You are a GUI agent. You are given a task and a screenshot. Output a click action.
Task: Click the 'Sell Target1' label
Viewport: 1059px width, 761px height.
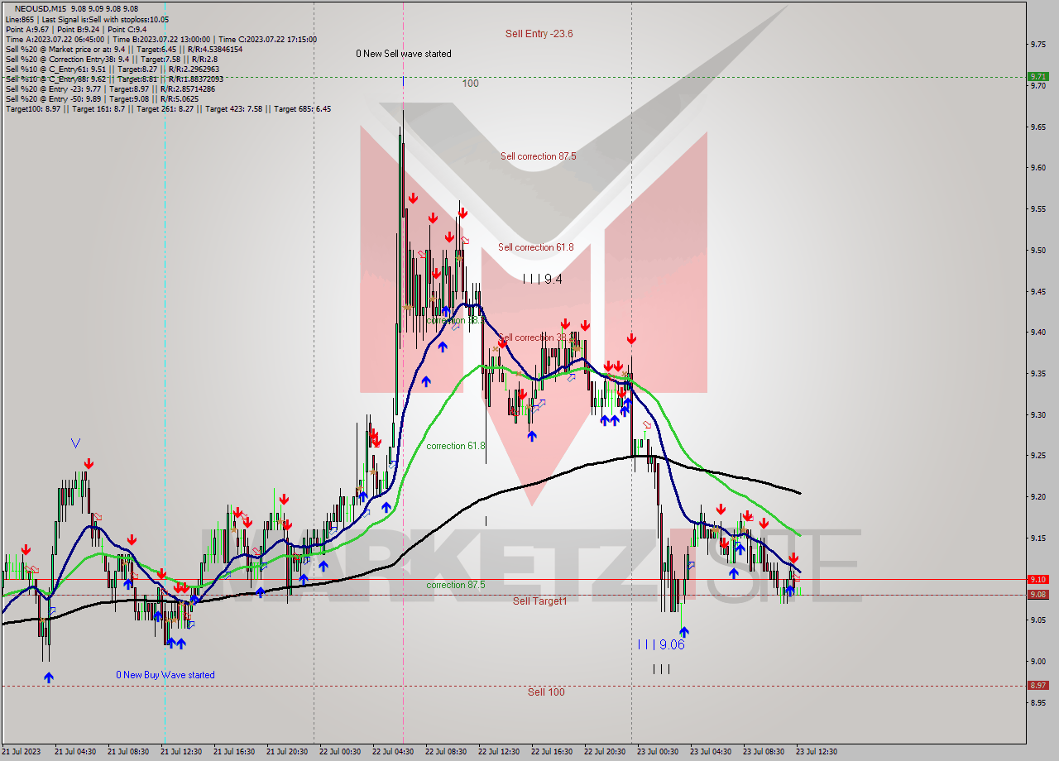tap(540, 601)
